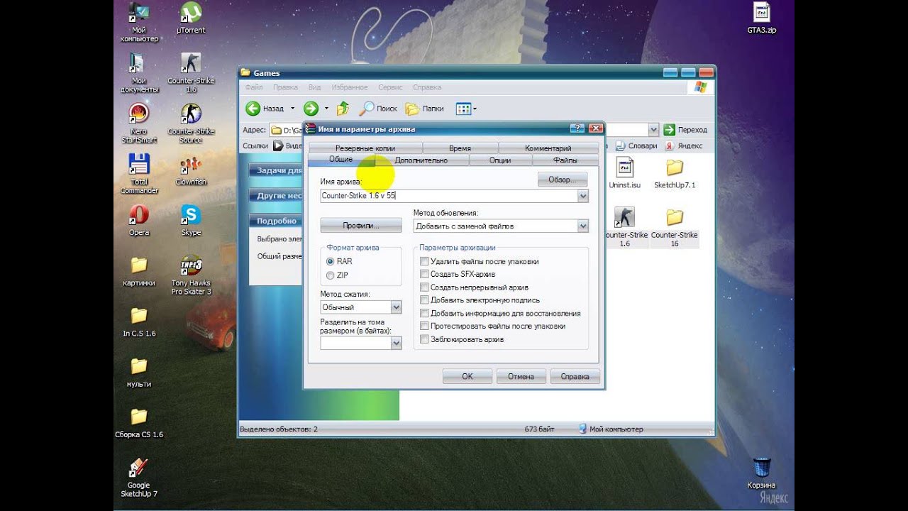Select Counter-Strike 16 folder in Games window
The width and height of the screenshot is (908, 511).
(675, 227)
